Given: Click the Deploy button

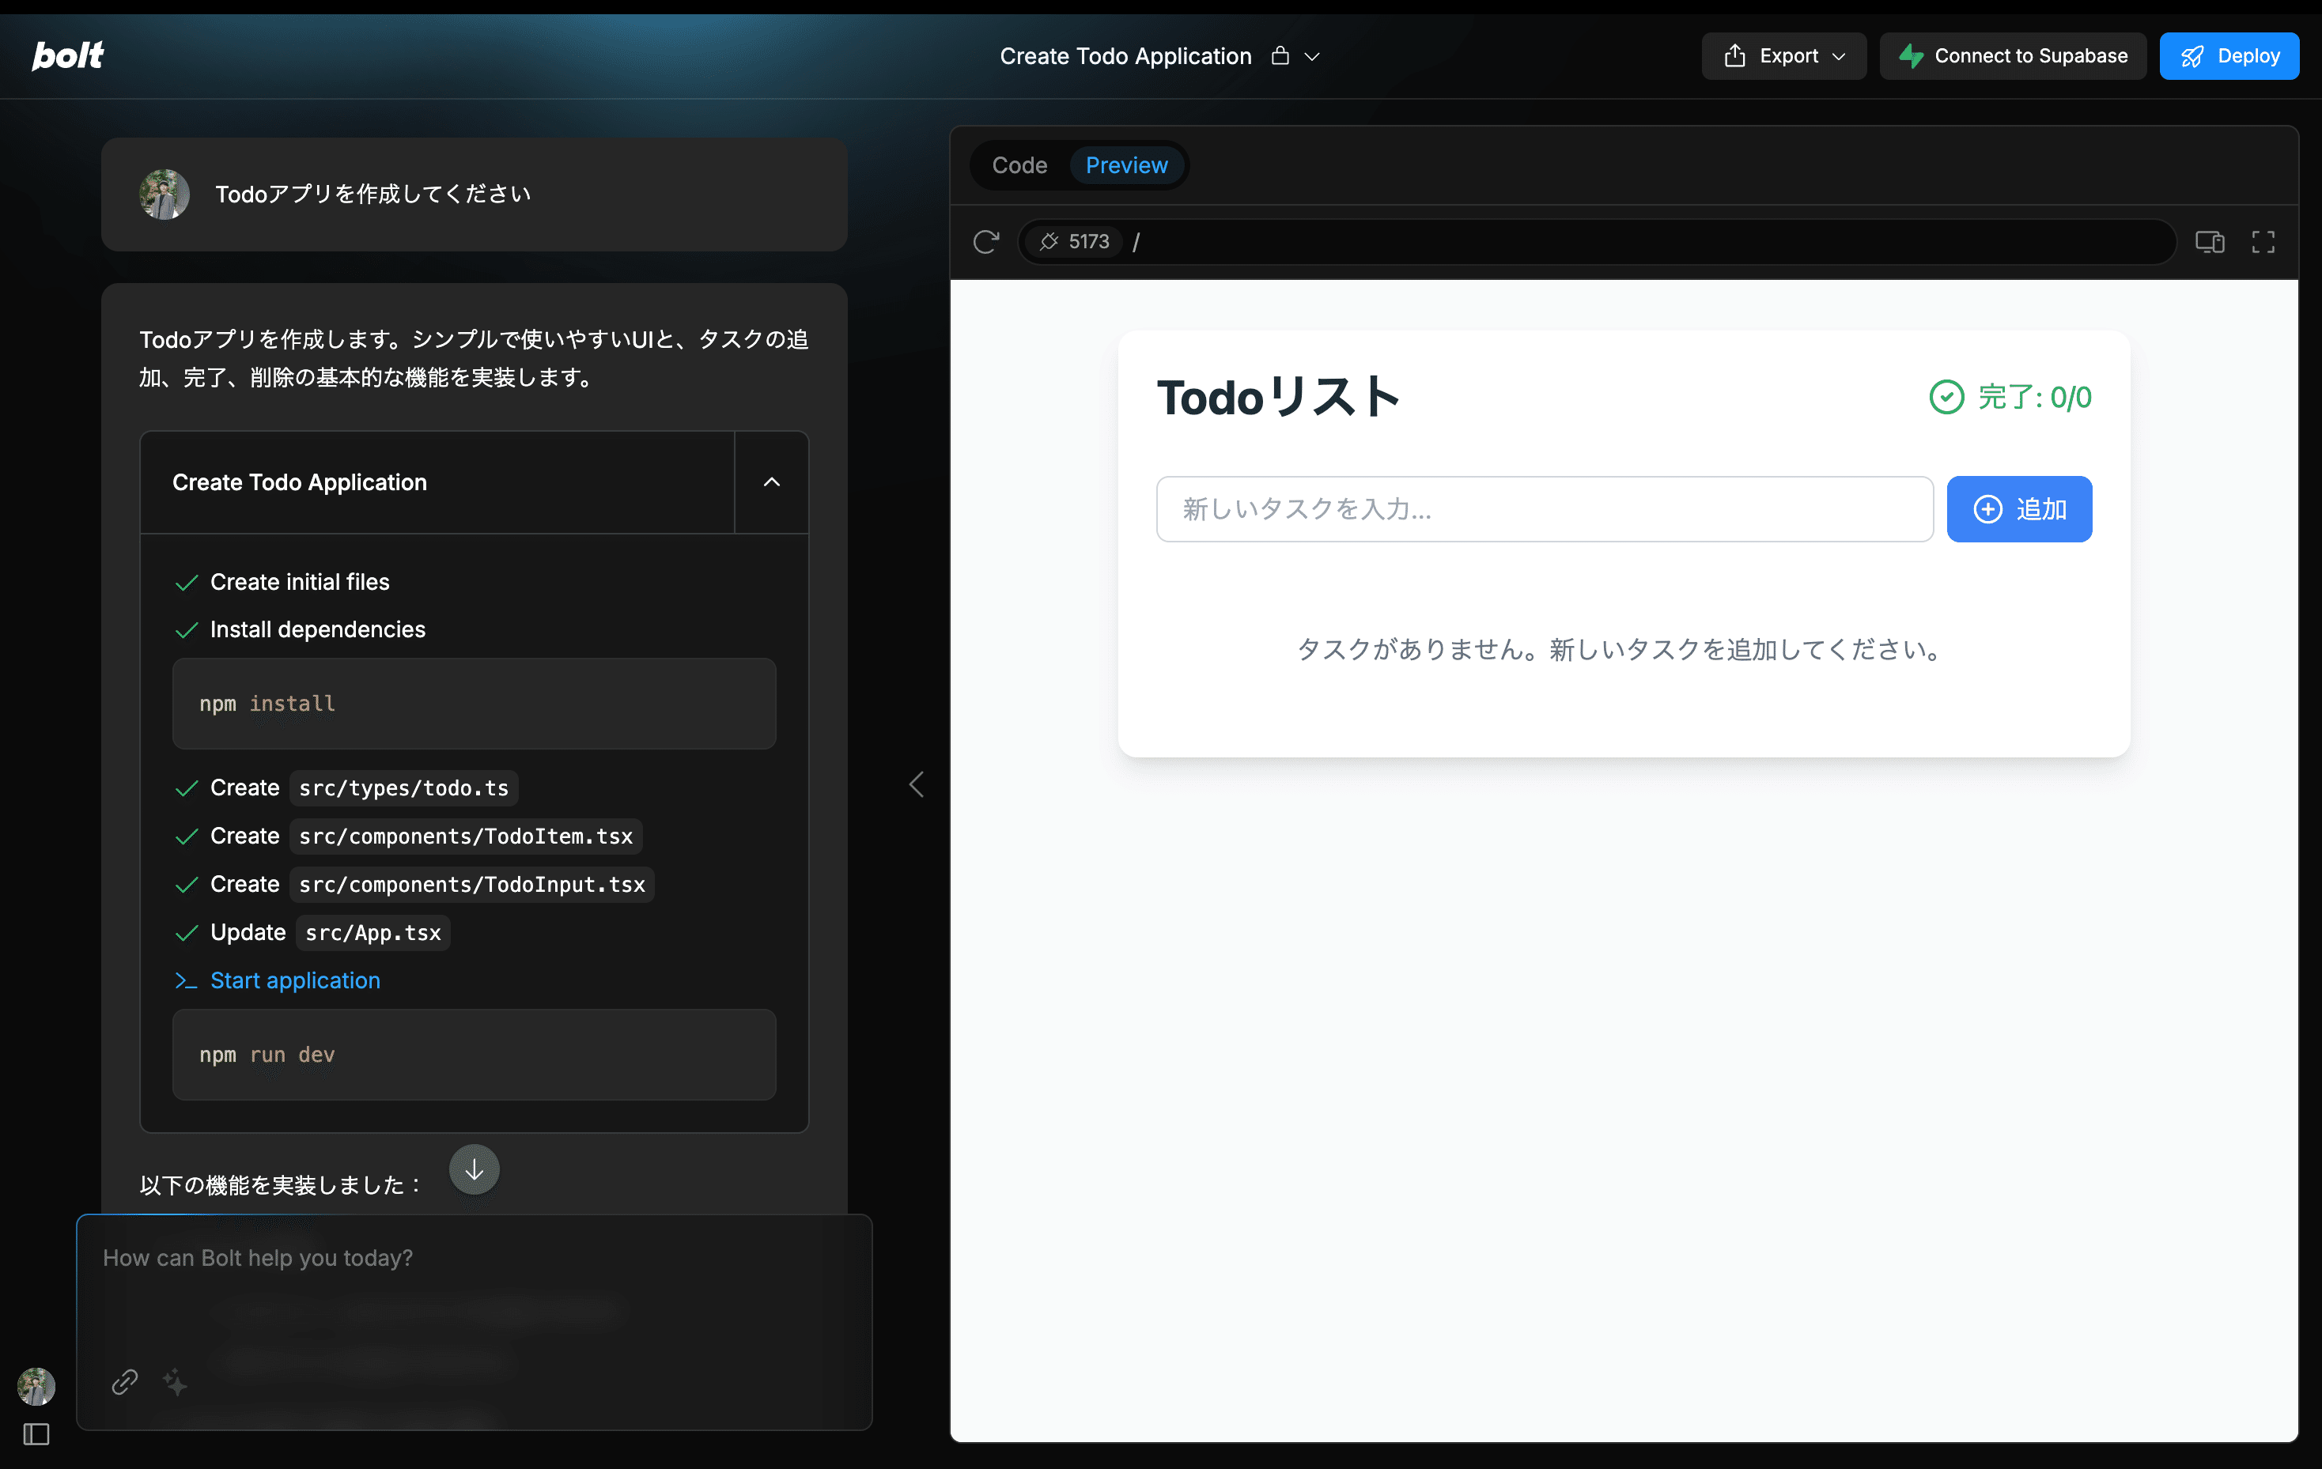Looking at the screenshot, I should (2229, 56).
